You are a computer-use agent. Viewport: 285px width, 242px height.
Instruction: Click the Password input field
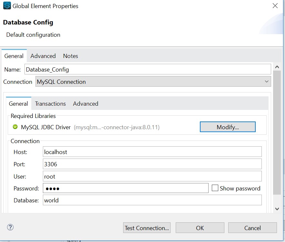click(126, 188)
